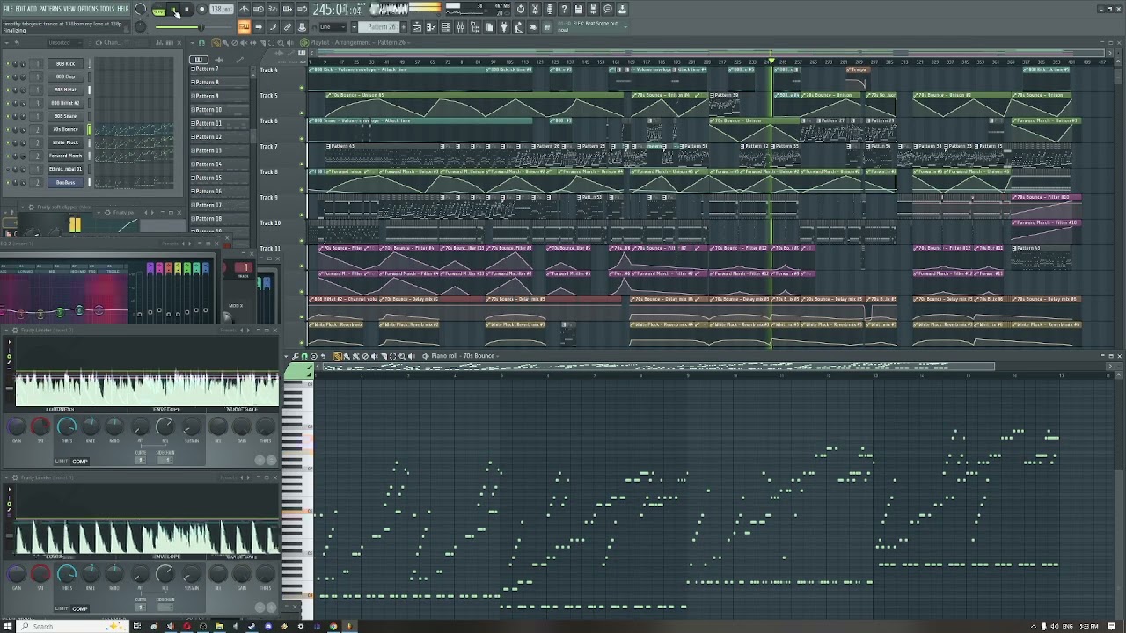This screenshot has height=633, width=1126.
Task: Select the 808 Snare channel button
Action: pos(65,116)
